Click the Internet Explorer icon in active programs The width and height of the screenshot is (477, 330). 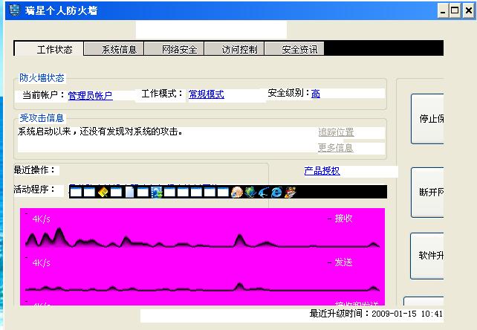(x=276, y=192)
